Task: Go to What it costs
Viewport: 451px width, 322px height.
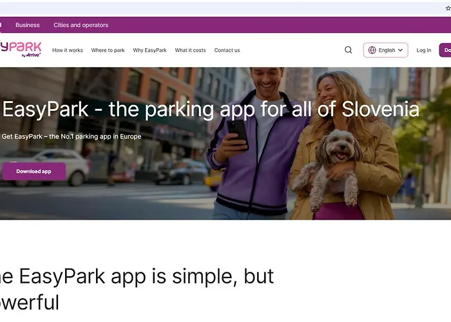Action: pos(190,50)
